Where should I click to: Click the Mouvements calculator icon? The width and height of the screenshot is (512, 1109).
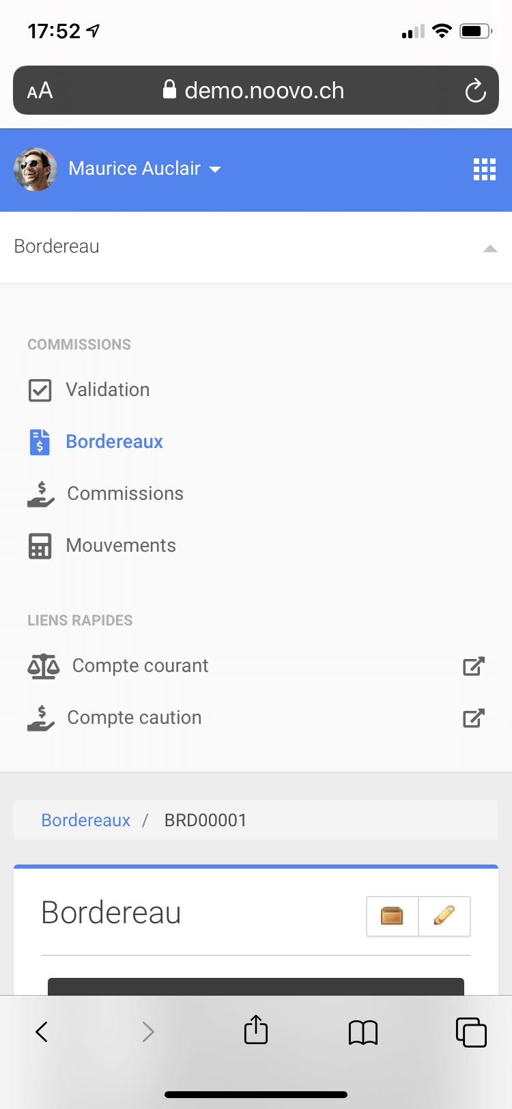point(40,546)
